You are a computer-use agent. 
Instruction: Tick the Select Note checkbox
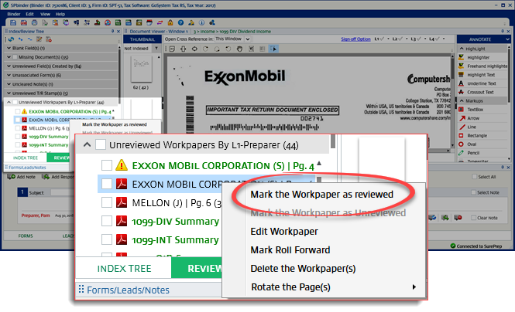point(473,192)
